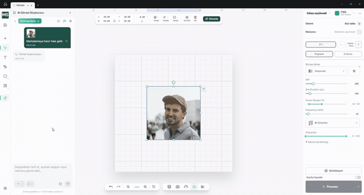This screenshot has width=364, height=195.
Task: Click the DPI slider handle
Action: pyautogui.click(x=313, y=84)
